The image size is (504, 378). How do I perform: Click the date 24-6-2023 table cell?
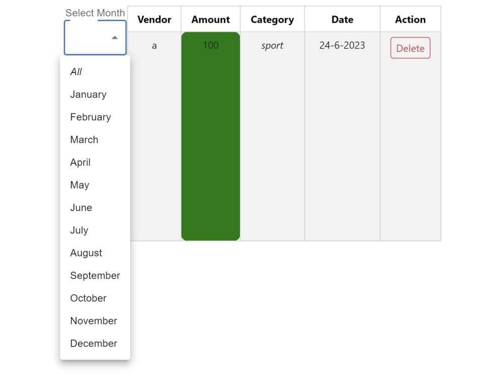342,45
